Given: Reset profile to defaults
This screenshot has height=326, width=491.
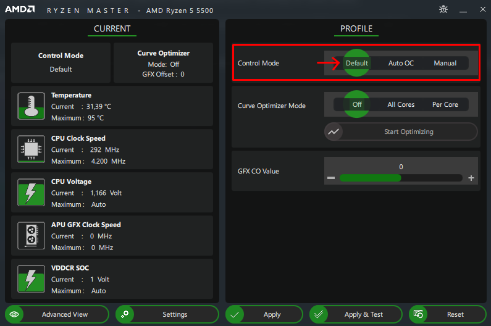Looking at the screenshot, I should pyautogui.click(x=448, y=314).
